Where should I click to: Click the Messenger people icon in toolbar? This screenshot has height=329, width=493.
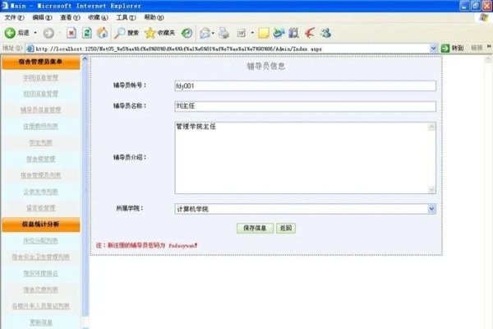(x=325, y=33)
